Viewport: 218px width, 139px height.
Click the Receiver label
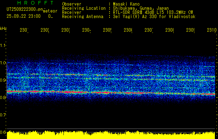point(72,13)
